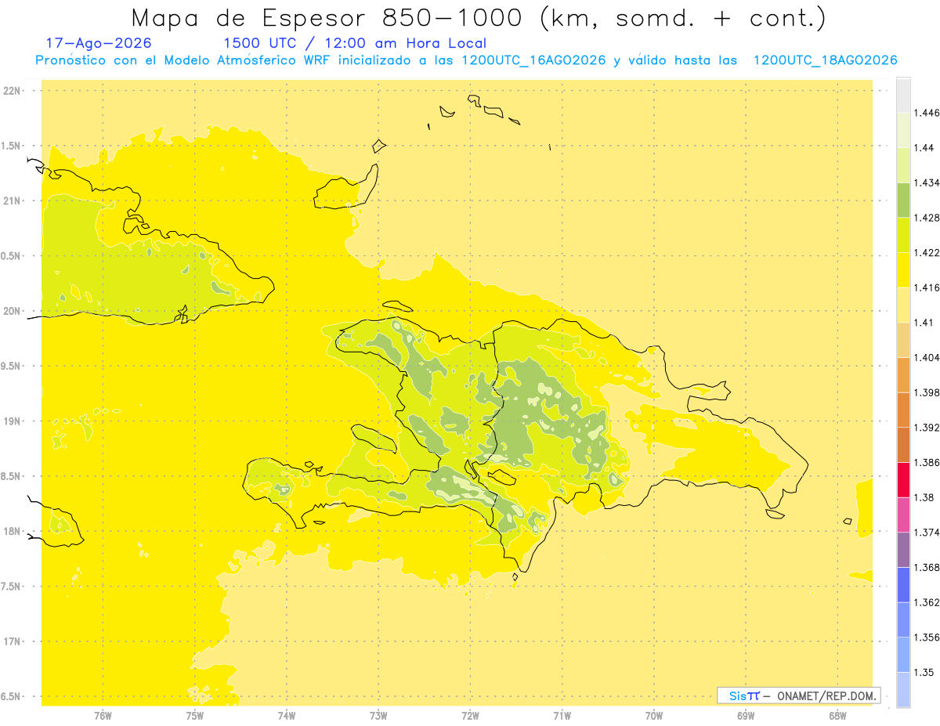Viewport: 940px width, 726px height.
Task: Click the initialization time '1200UTC_16AGO2026'
Action: coord(533,60)
